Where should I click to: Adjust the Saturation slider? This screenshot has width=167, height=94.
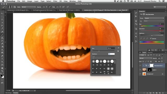[x=160, y=31]
